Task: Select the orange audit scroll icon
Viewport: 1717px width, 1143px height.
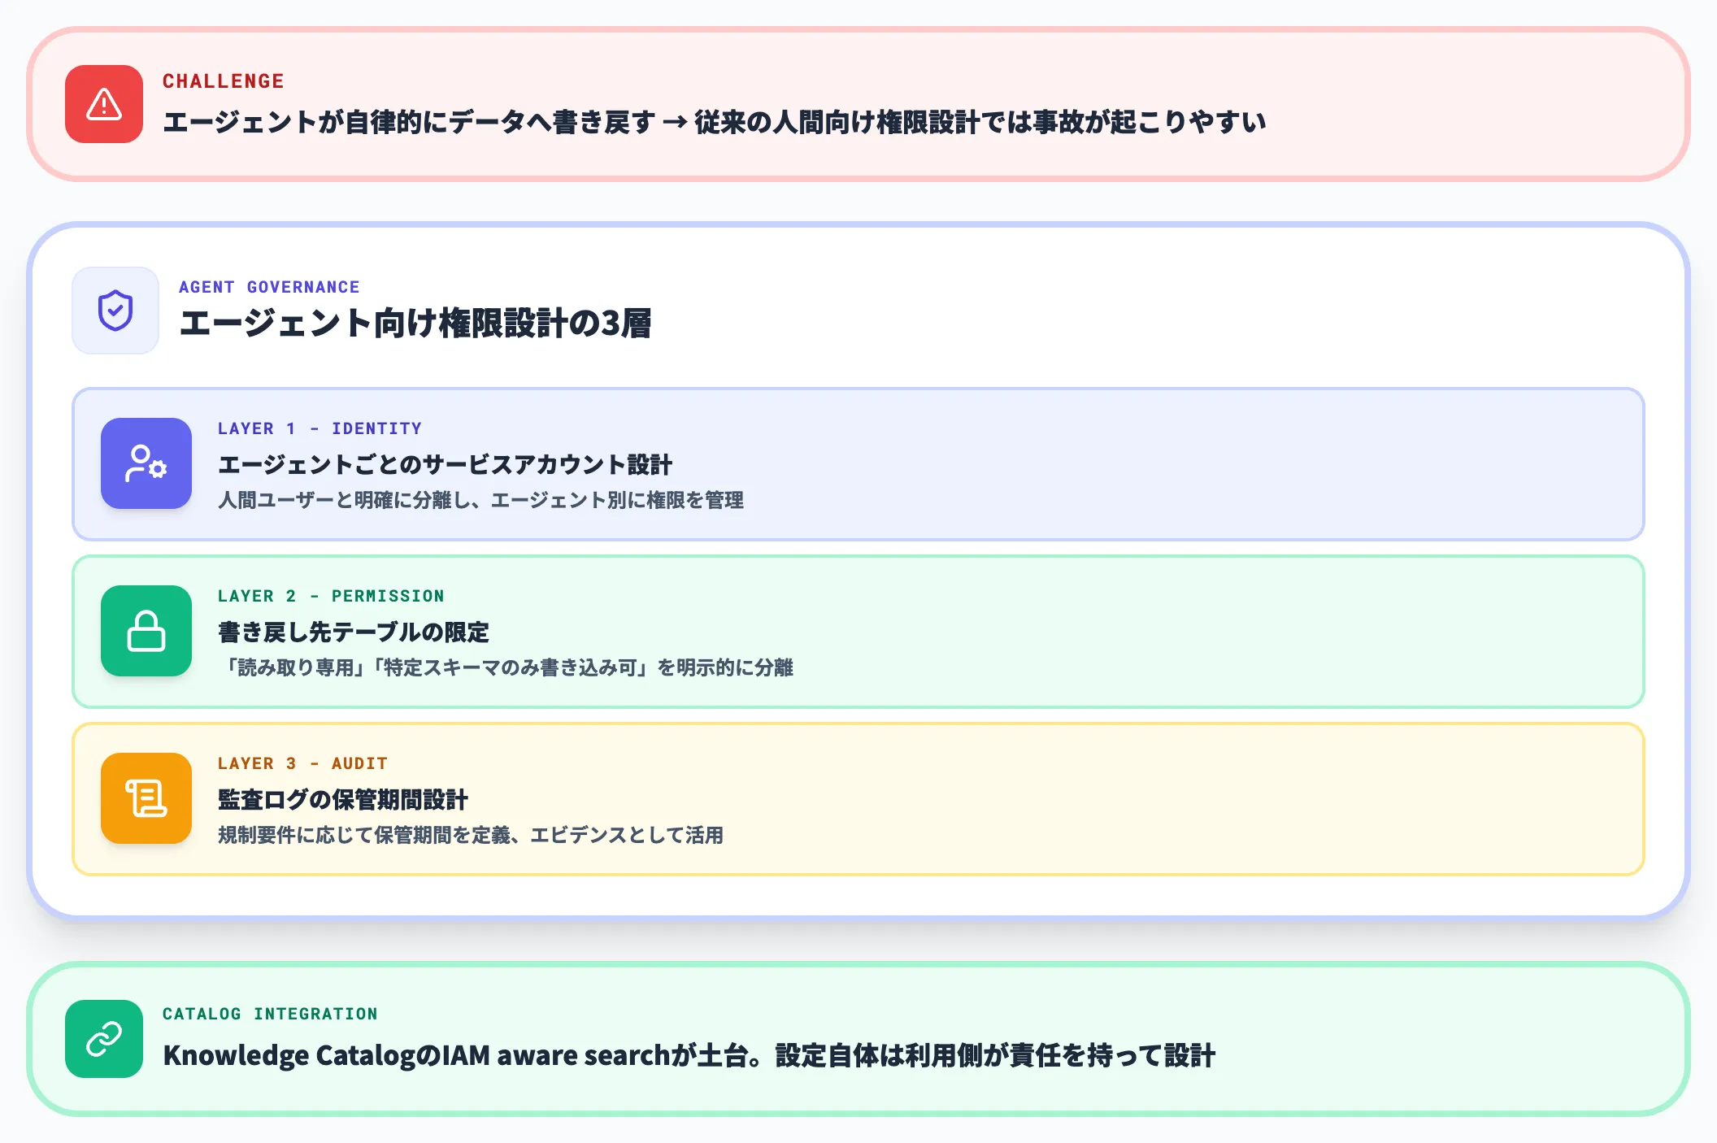Action: pyautogui.click(x=146, y=799)
